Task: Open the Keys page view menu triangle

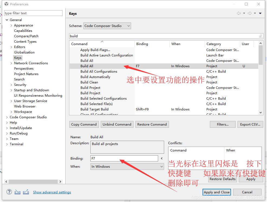Action: pos(260,13)
